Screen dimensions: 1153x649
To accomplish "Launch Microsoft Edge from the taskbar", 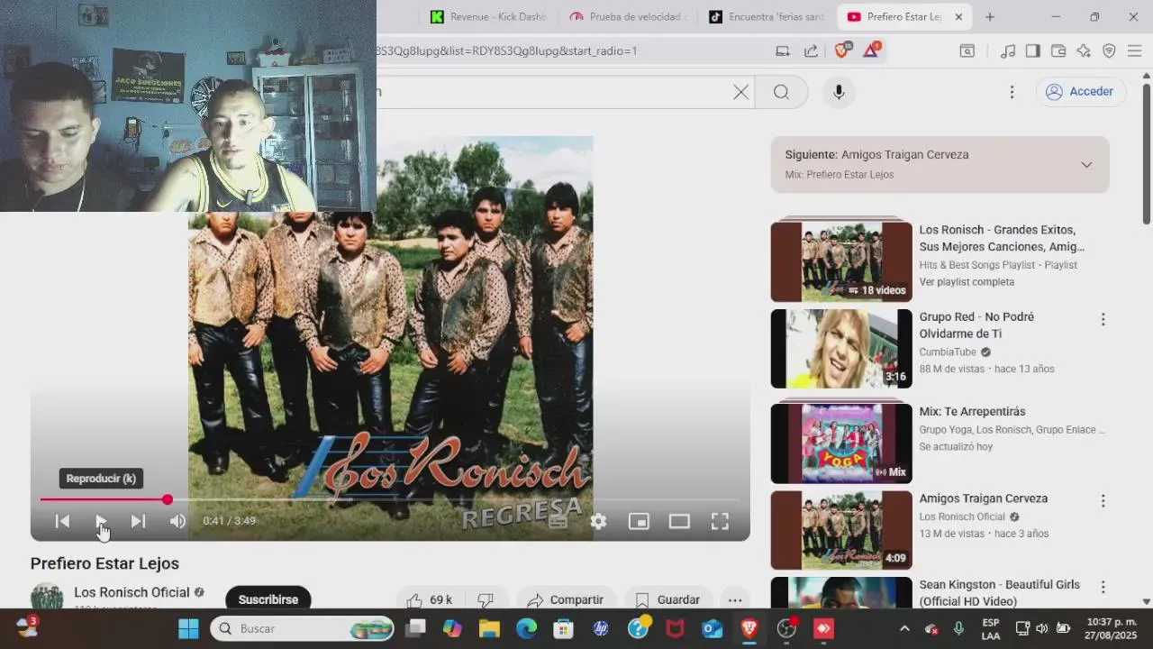I will 526,628.
